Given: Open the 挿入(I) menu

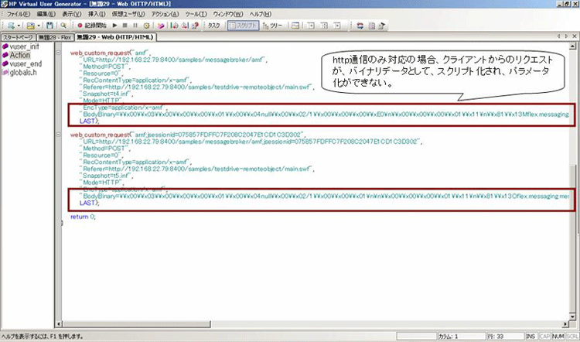Looking at the screenshot, I should [97, 14].
